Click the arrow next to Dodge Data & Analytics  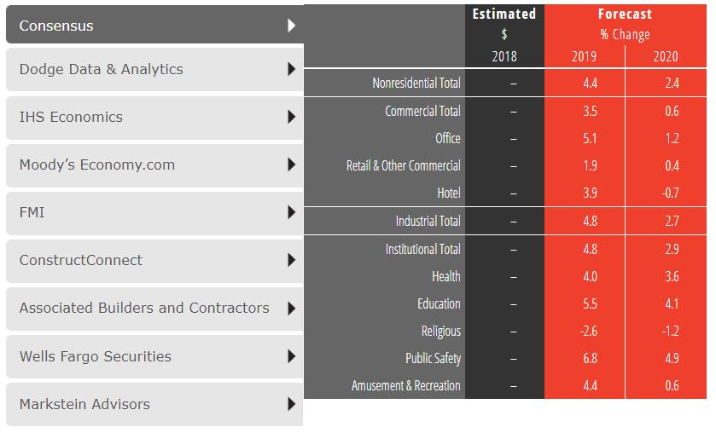point(292,69)
